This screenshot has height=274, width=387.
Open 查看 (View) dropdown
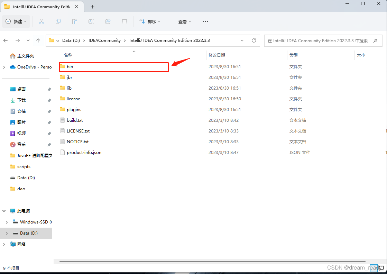pyautogui.click(x=181, y=22)
